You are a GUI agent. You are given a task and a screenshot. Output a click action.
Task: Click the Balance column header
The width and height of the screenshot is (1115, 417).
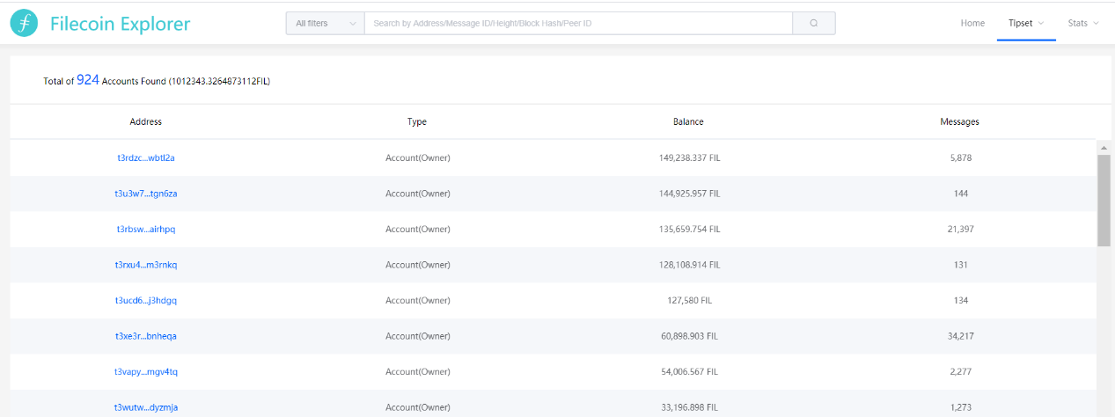pyautogui.click(x=689, y=122)
